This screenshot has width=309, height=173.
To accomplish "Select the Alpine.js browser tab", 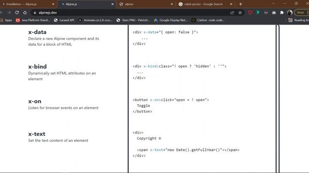I will tap(87, 4).
